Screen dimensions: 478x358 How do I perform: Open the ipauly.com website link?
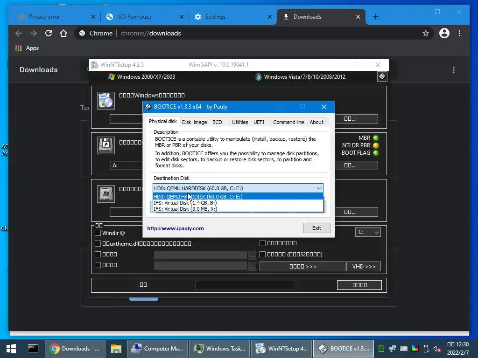176,228
